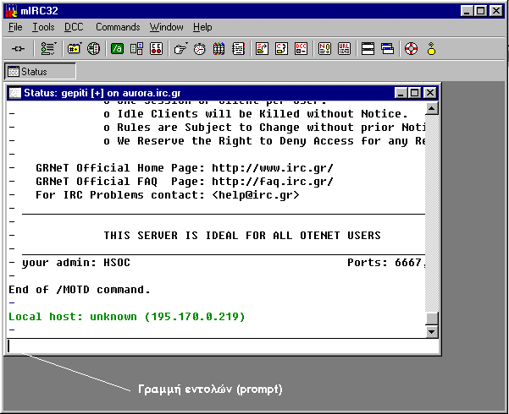Click the http://www.irc.gr/ home page URL
Viewport: 509px width, 414px height.
coord(273,168)
